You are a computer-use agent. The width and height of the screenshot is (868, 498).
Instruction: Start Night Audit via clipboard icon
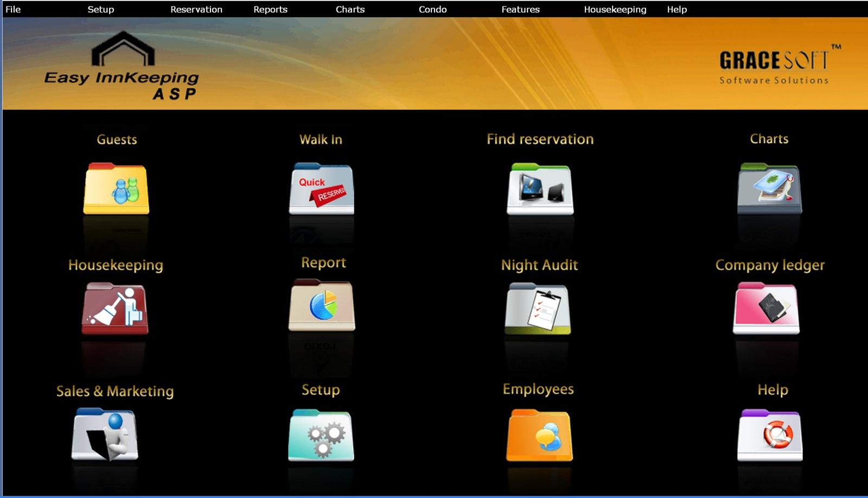point(538,308)
